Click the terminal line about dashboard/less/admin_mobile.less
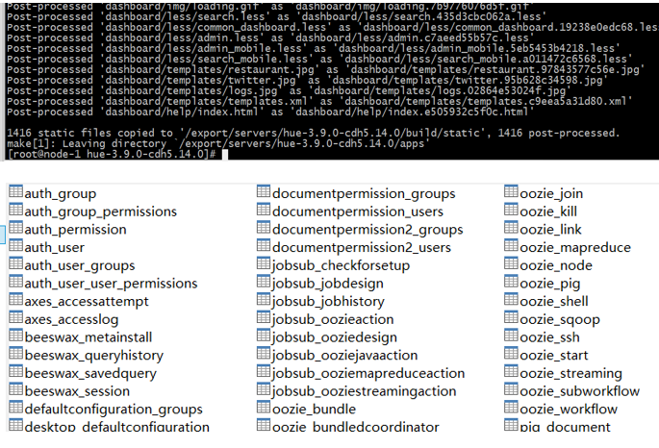Image resolution: width=659 pixels, height=448 pixels. [x=314, y=48]
